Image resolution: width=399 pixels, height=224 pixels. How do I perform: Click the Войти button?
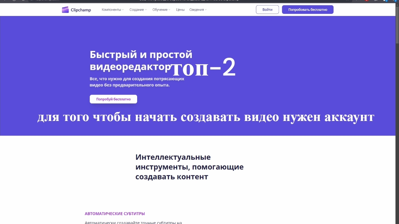(267, 10)
